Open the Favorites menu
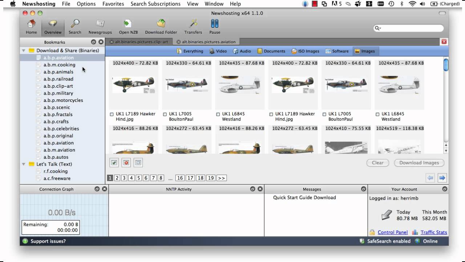This screenshot has height=262, width=465. click(x=113, y=4)
